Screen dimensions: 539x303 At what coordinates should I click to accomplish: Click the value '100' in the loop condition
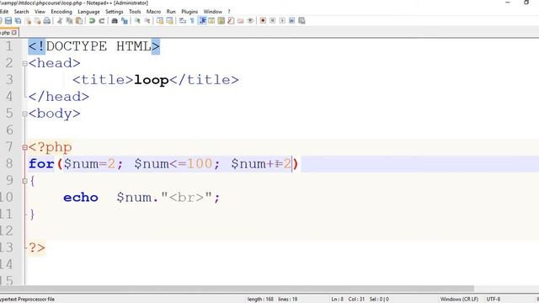[200, 164]
